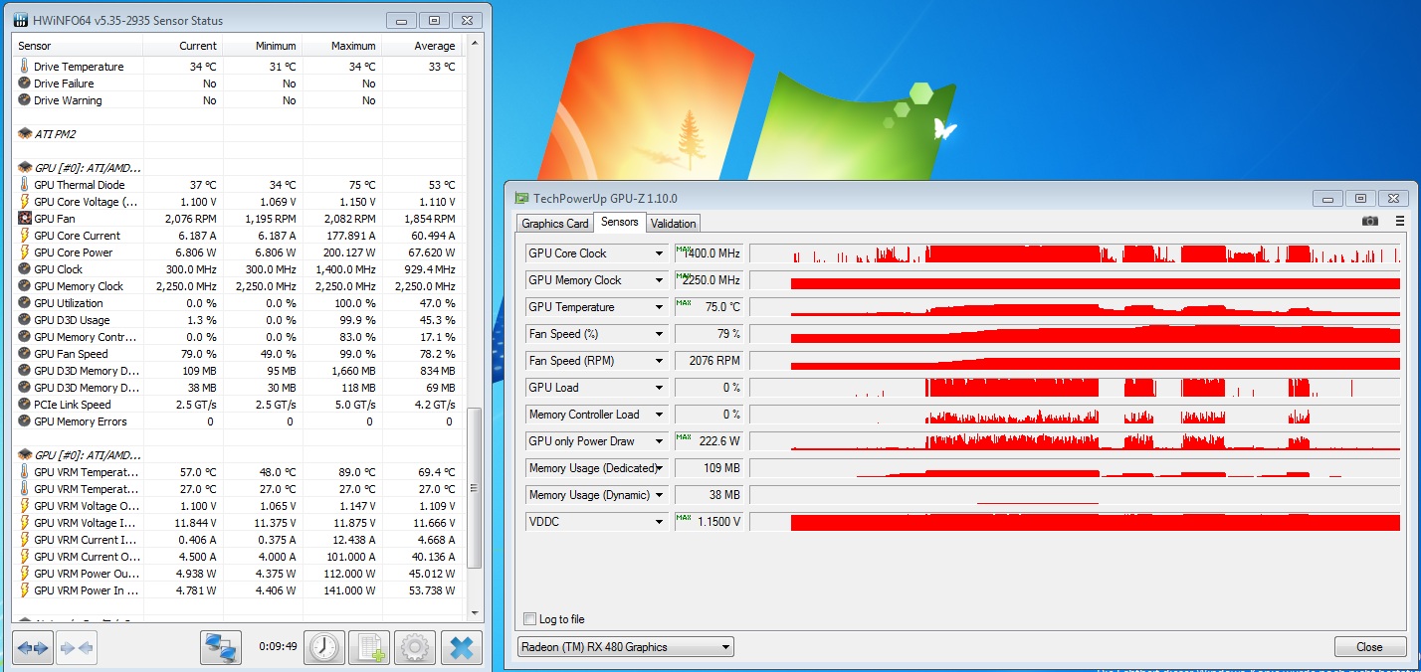Open the Memory Usage (Dedicated) dropdown
1421x672 pixels.
[x=659, y=468]
